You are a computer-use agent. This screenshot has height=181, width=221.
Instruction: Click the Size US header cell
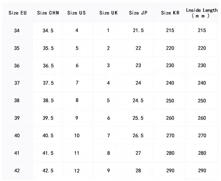[76, 13]
